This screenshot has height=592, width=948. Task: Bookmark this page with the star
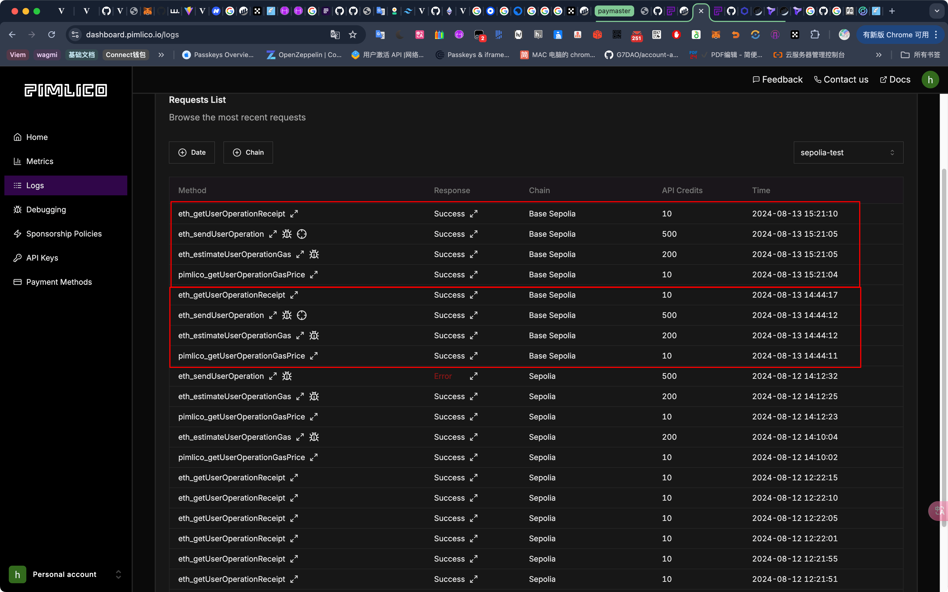coord(353,35)
